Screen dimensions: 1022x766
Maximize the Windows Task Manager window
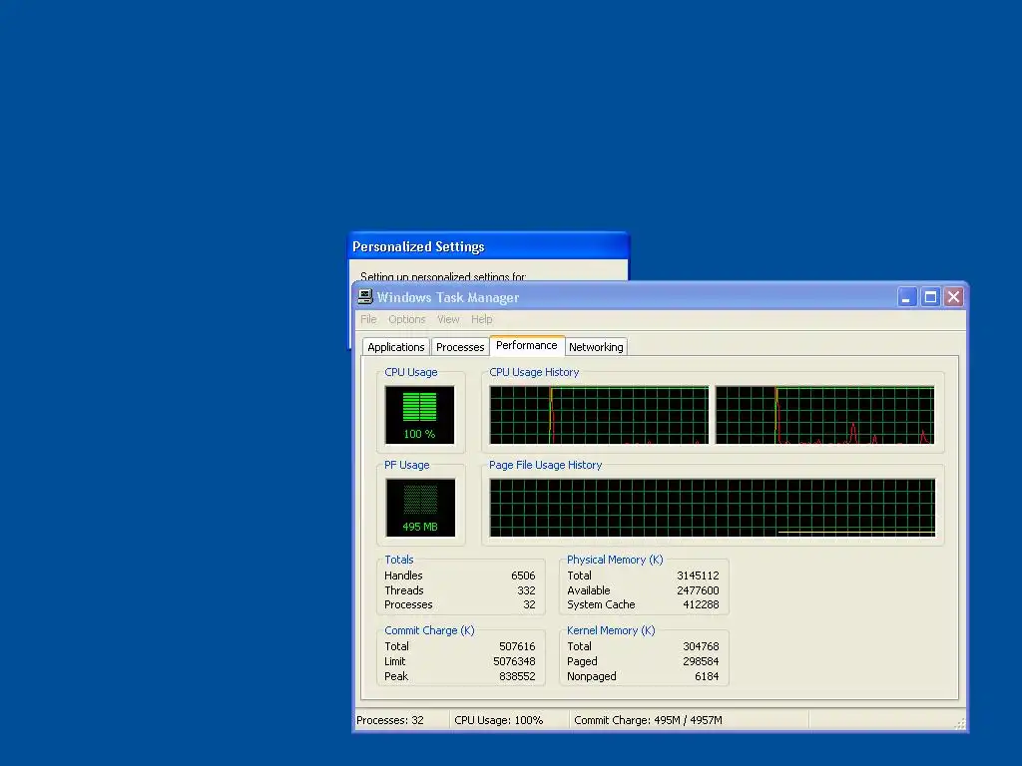click(931, 297)
